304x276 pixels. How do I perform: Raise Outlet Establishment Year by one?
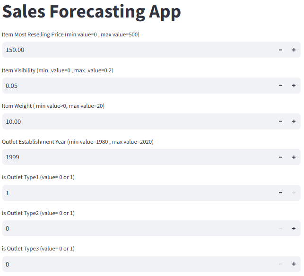coord(294,157)
